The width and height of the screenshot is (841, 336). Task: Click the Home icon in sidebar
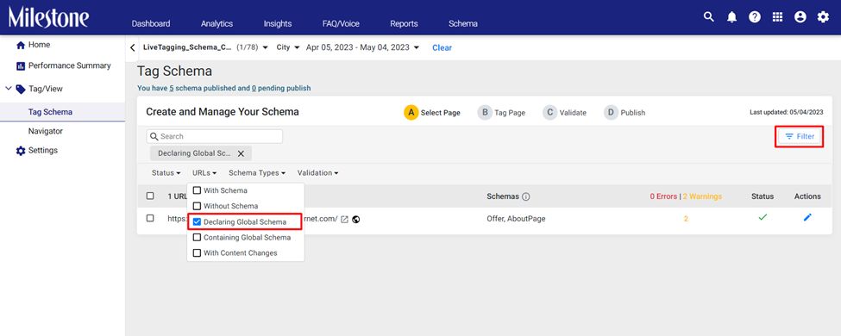[21, 45]
